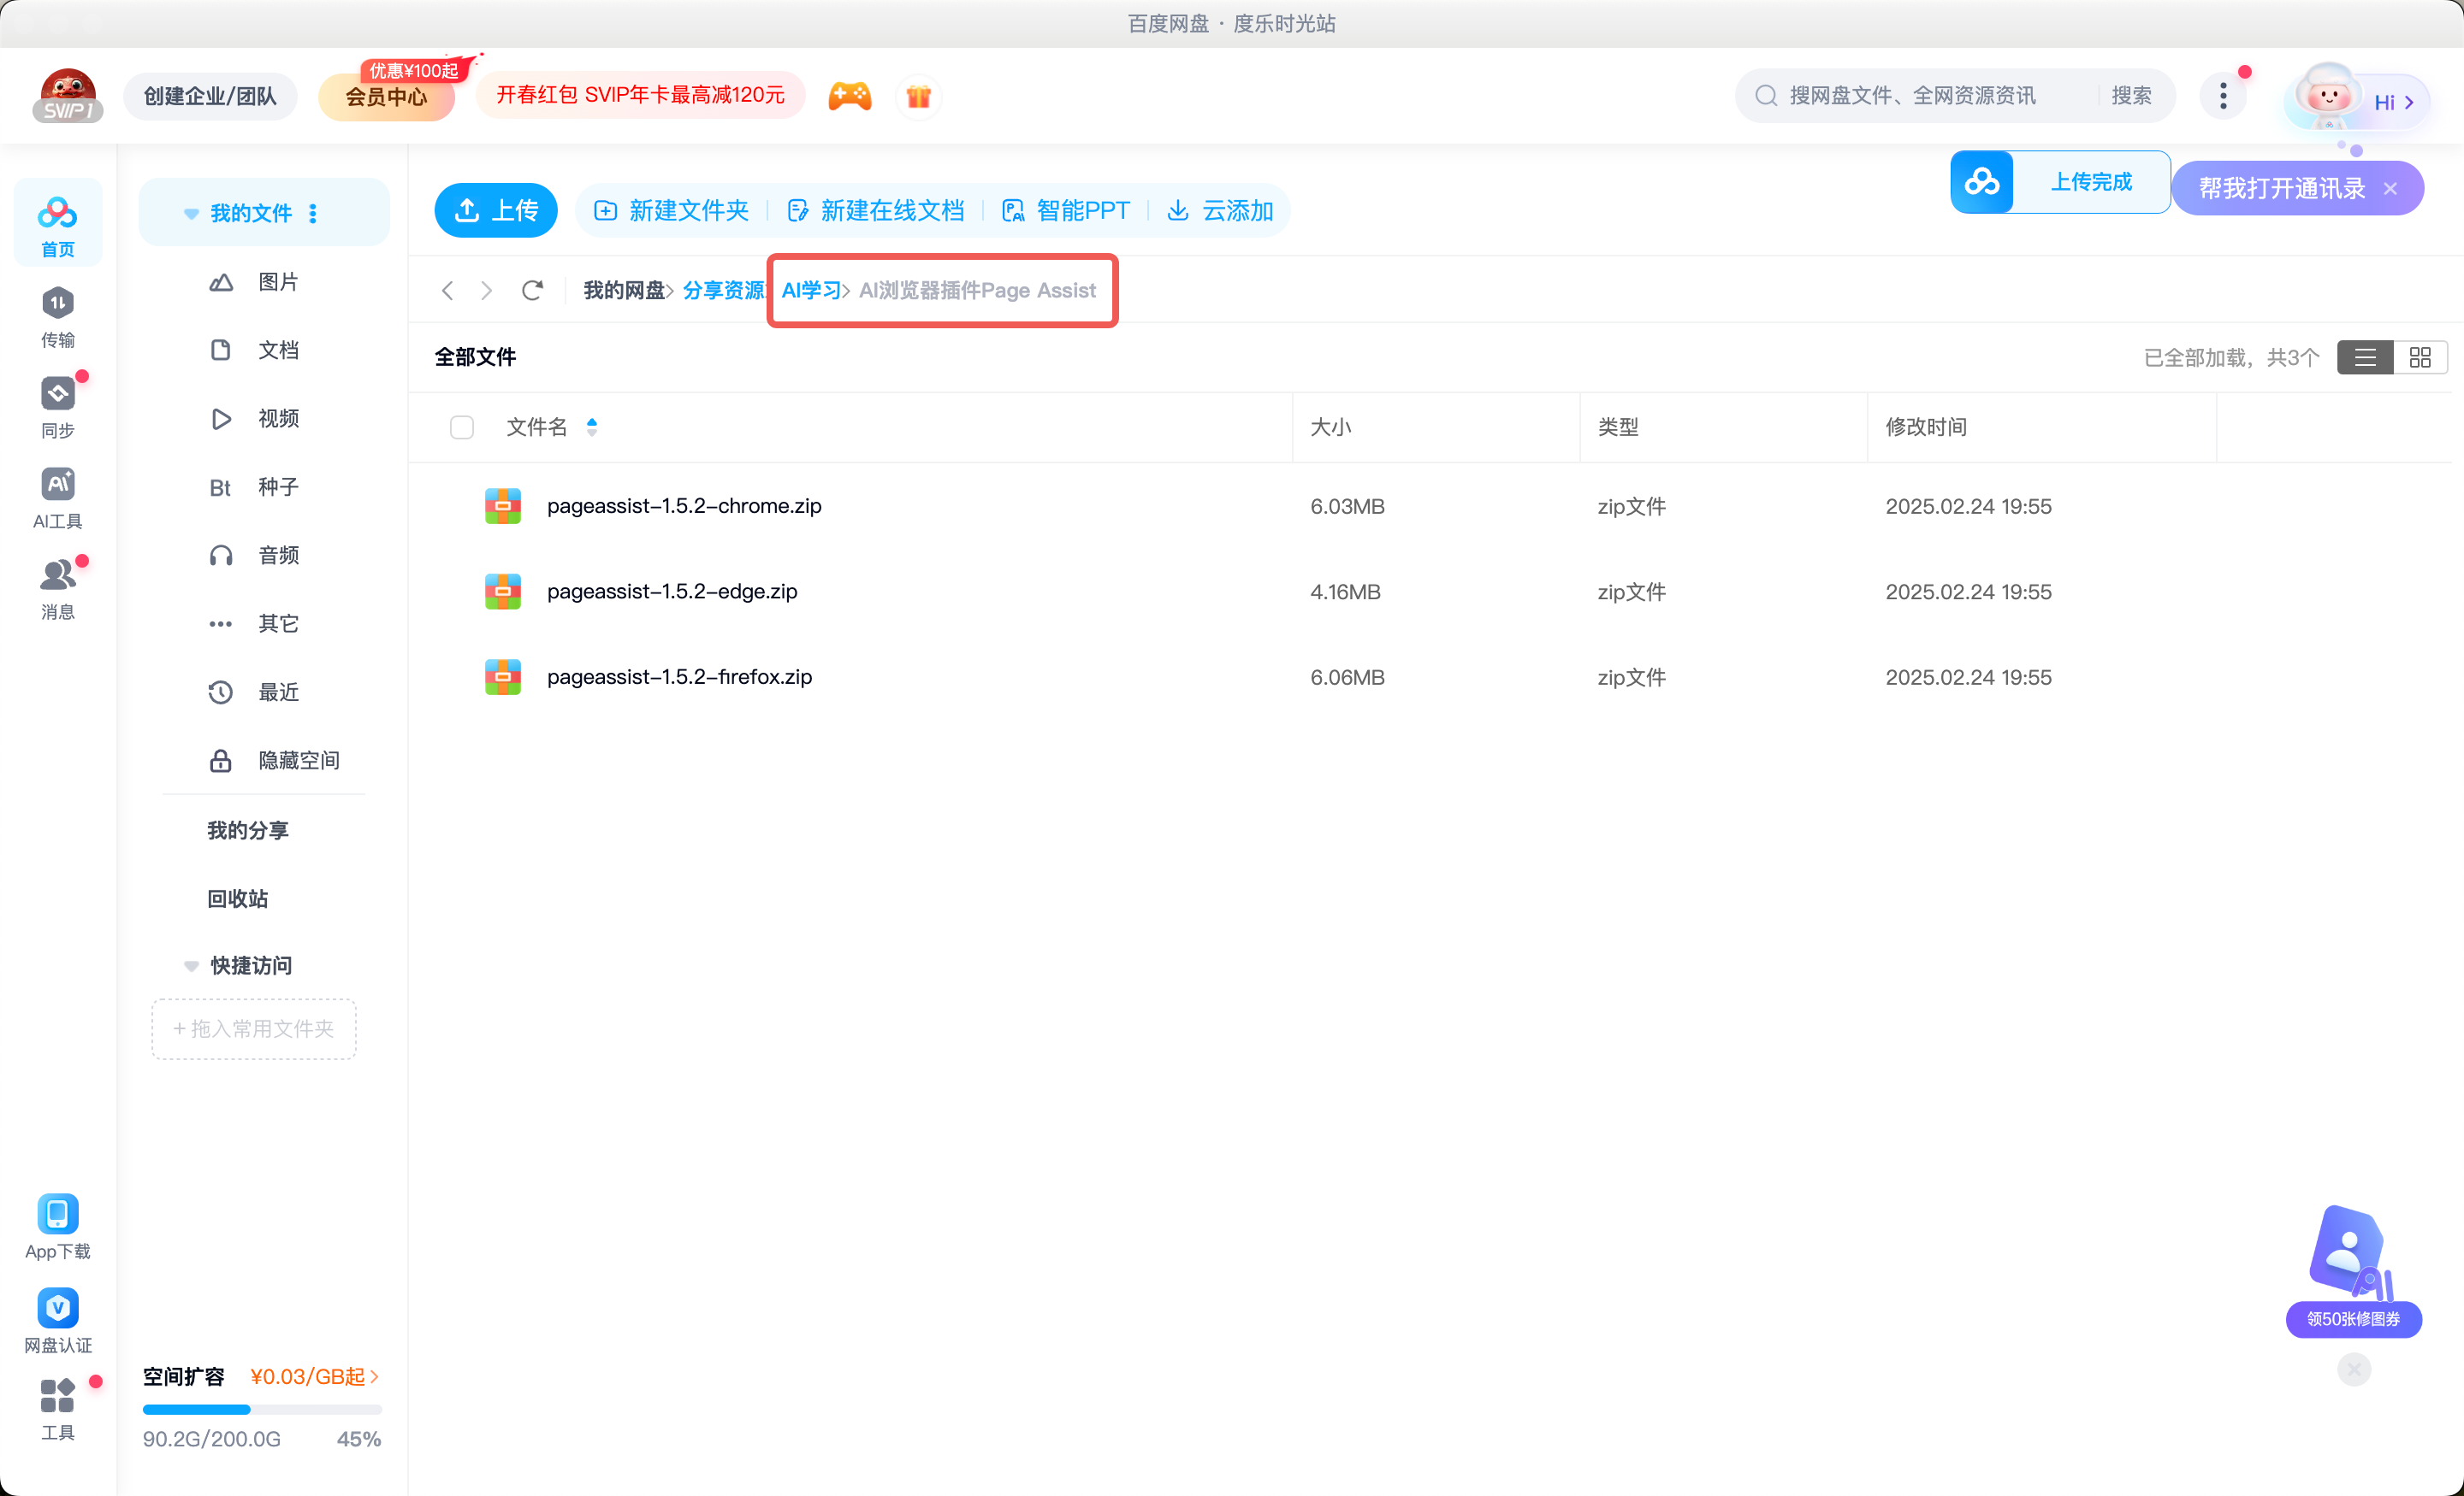Collapse the 快捷访问 section
2464x1496 pixels.
[x=191, y=965]
